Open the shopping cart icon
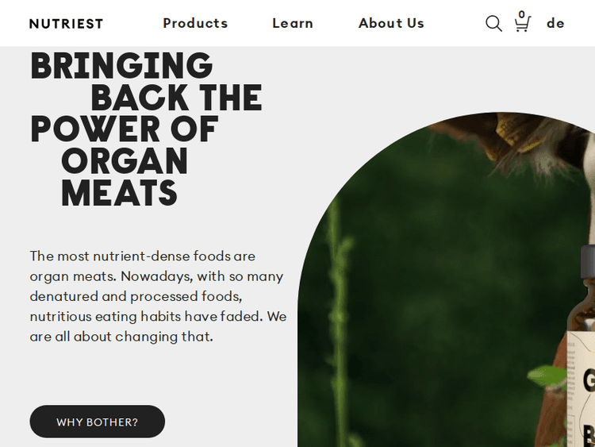The width and height of the screenshot is (595, 447). (523, 25)
